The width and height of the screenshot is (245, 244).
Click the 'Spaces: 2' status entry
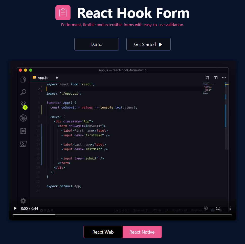click(x=140, y=210)
